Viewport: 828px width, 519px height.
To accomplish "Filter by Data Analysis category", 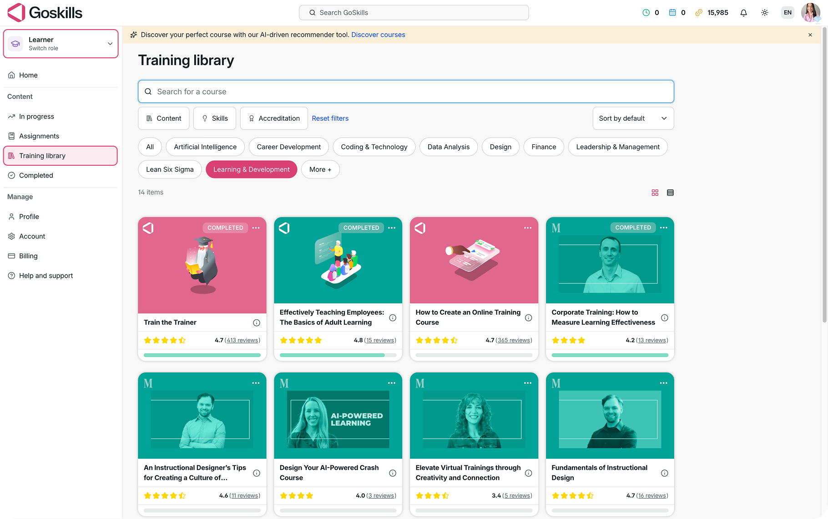I will (449, 147).
